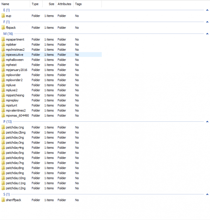
Task: Select the mpapartment folder icon
Action: tap(3, 39)
